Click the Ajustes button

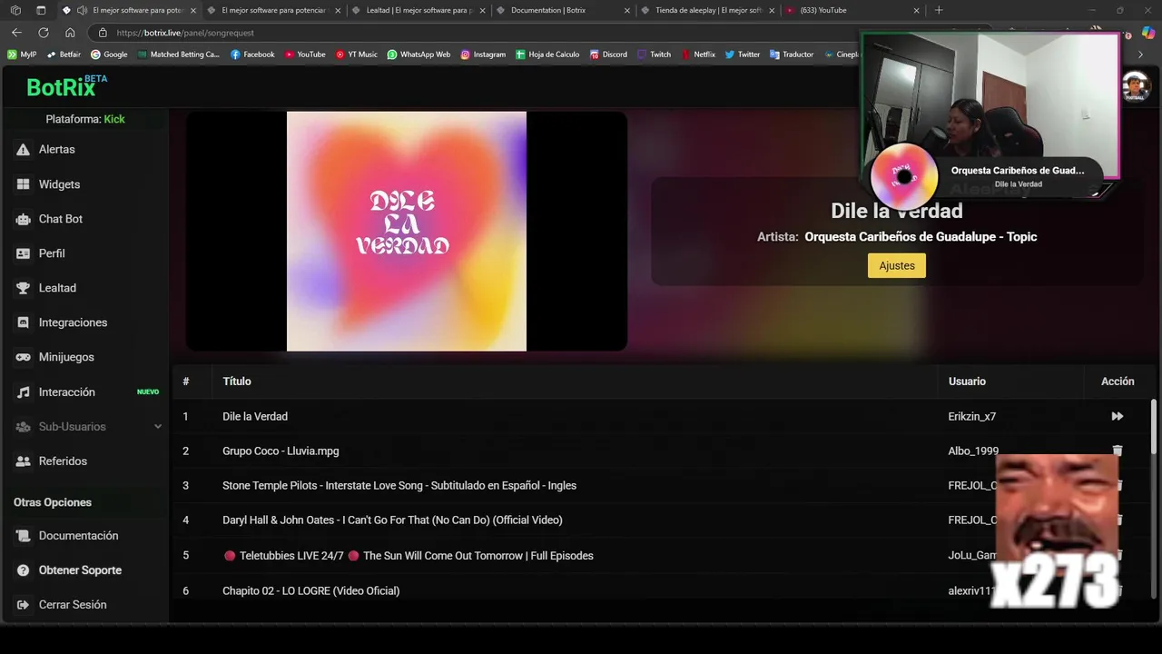coord(897,265)
